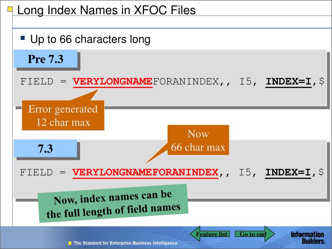This screenshot has height=249, width=332.
Task: Click the bullet text 'Up to 66 characters long'
Action: pos(90,39)
